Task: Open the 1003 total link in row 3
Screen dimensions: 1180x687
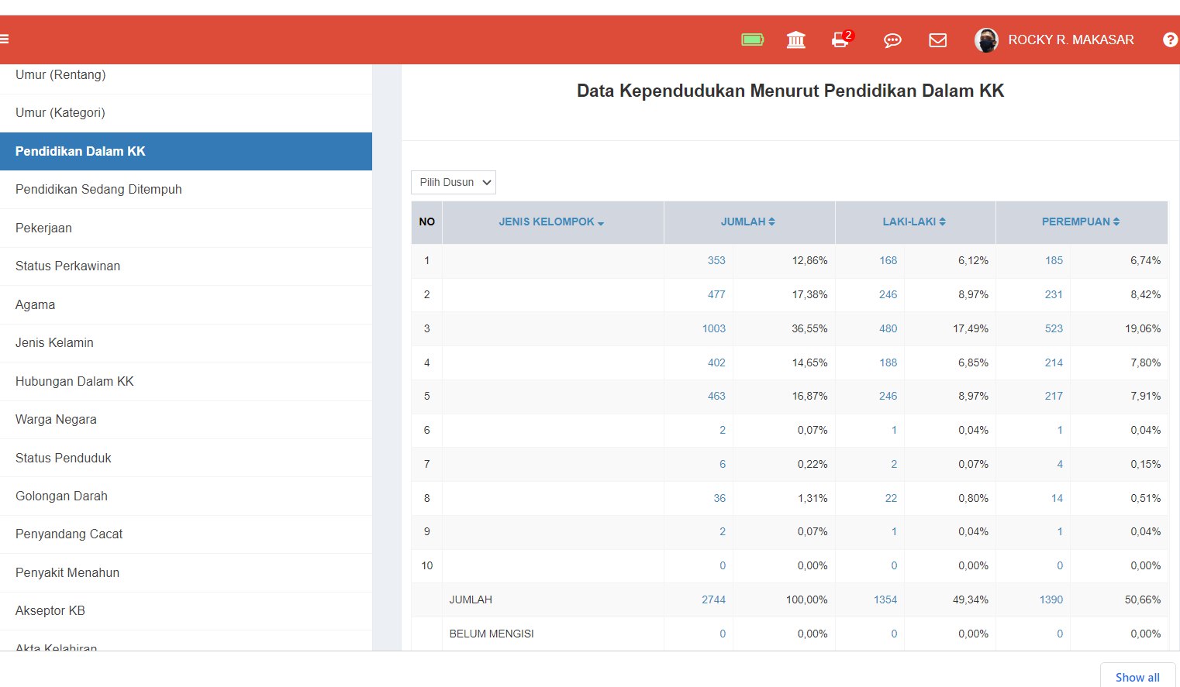Action: [x=714, y=328]
